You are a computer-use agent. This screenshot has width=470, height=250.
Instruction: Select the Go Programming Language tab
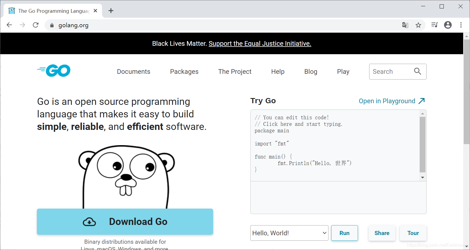click(x=53, y=11)
